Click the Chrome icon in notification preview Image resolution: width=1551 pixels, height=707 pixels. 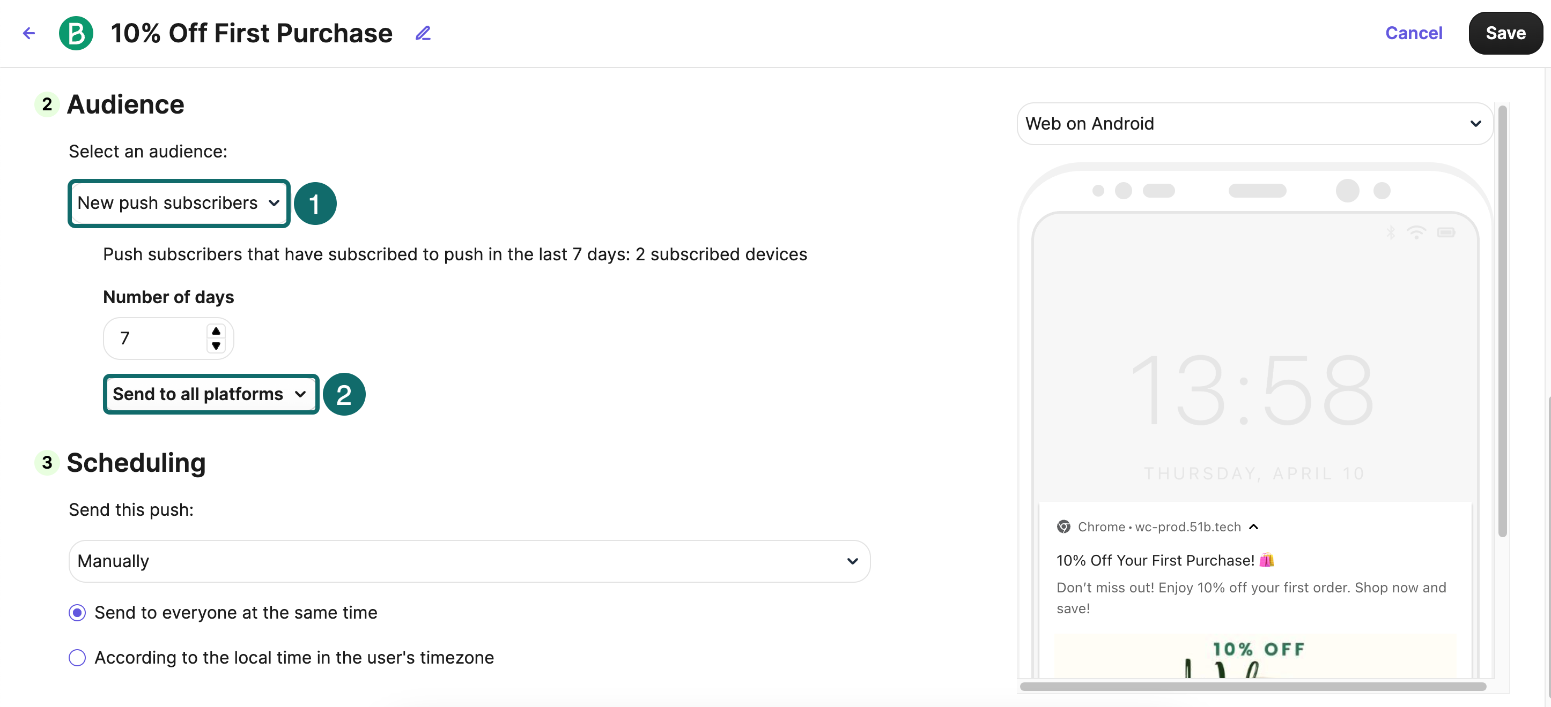pos(1063,527)
